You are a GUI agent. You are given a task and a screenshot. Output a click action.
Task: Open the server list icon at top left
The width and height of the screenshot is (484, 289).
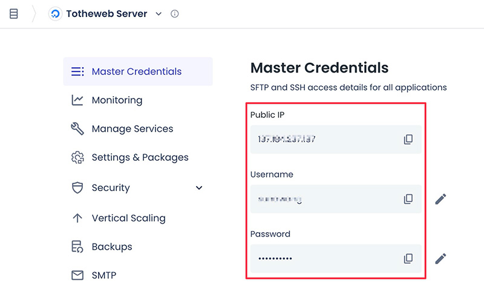click(x=14, y=14)
